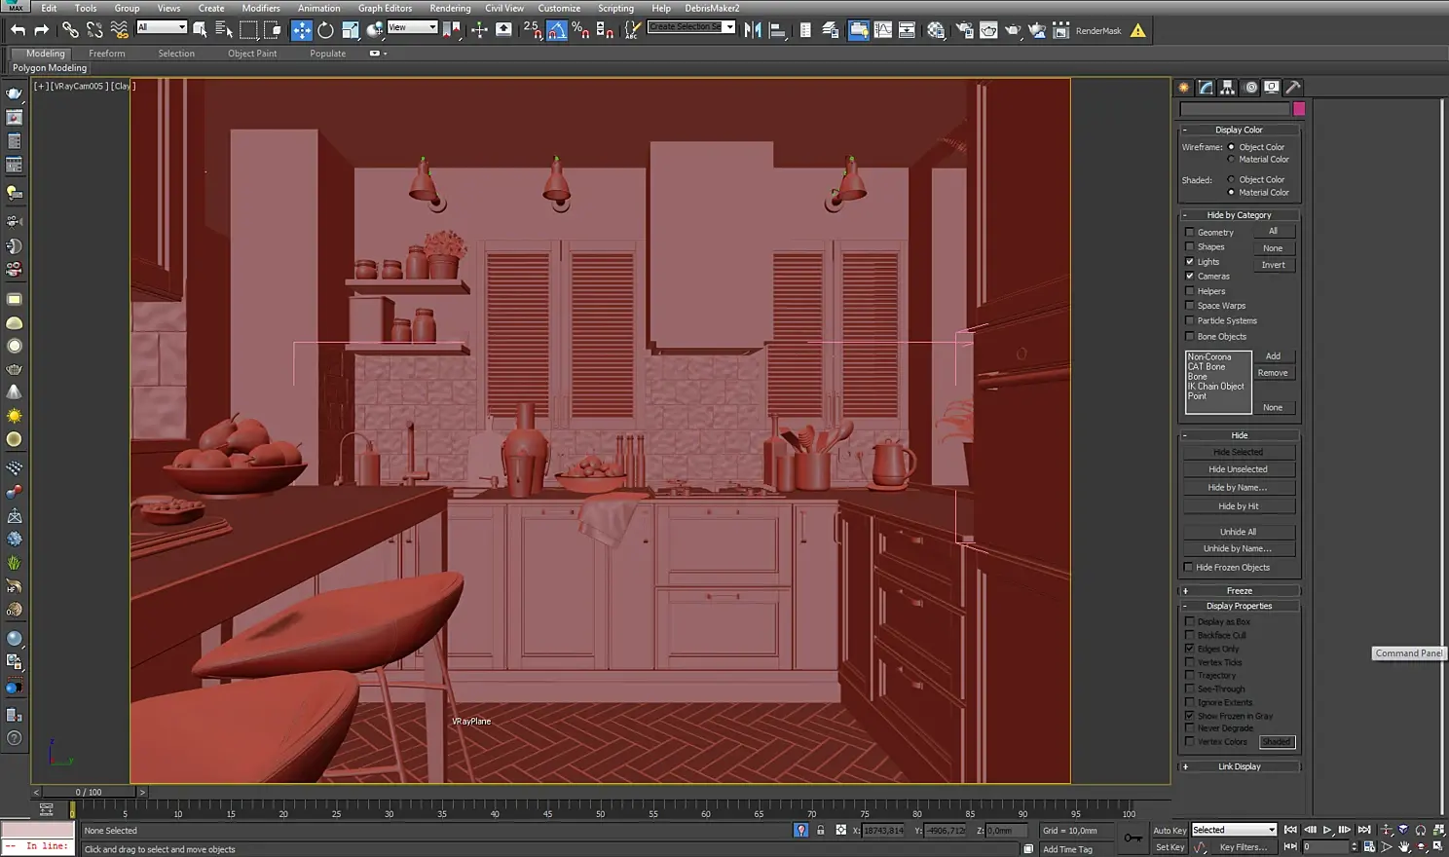The height and width of the screenshot is (857, 1449).
Task: Open the Rendering menu
Action: (450, 8)
